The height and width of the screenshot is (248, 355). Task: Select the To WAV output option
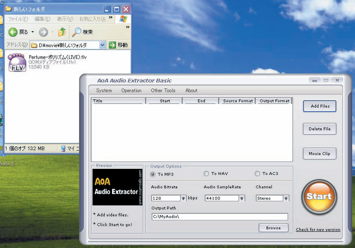point(206,173)
